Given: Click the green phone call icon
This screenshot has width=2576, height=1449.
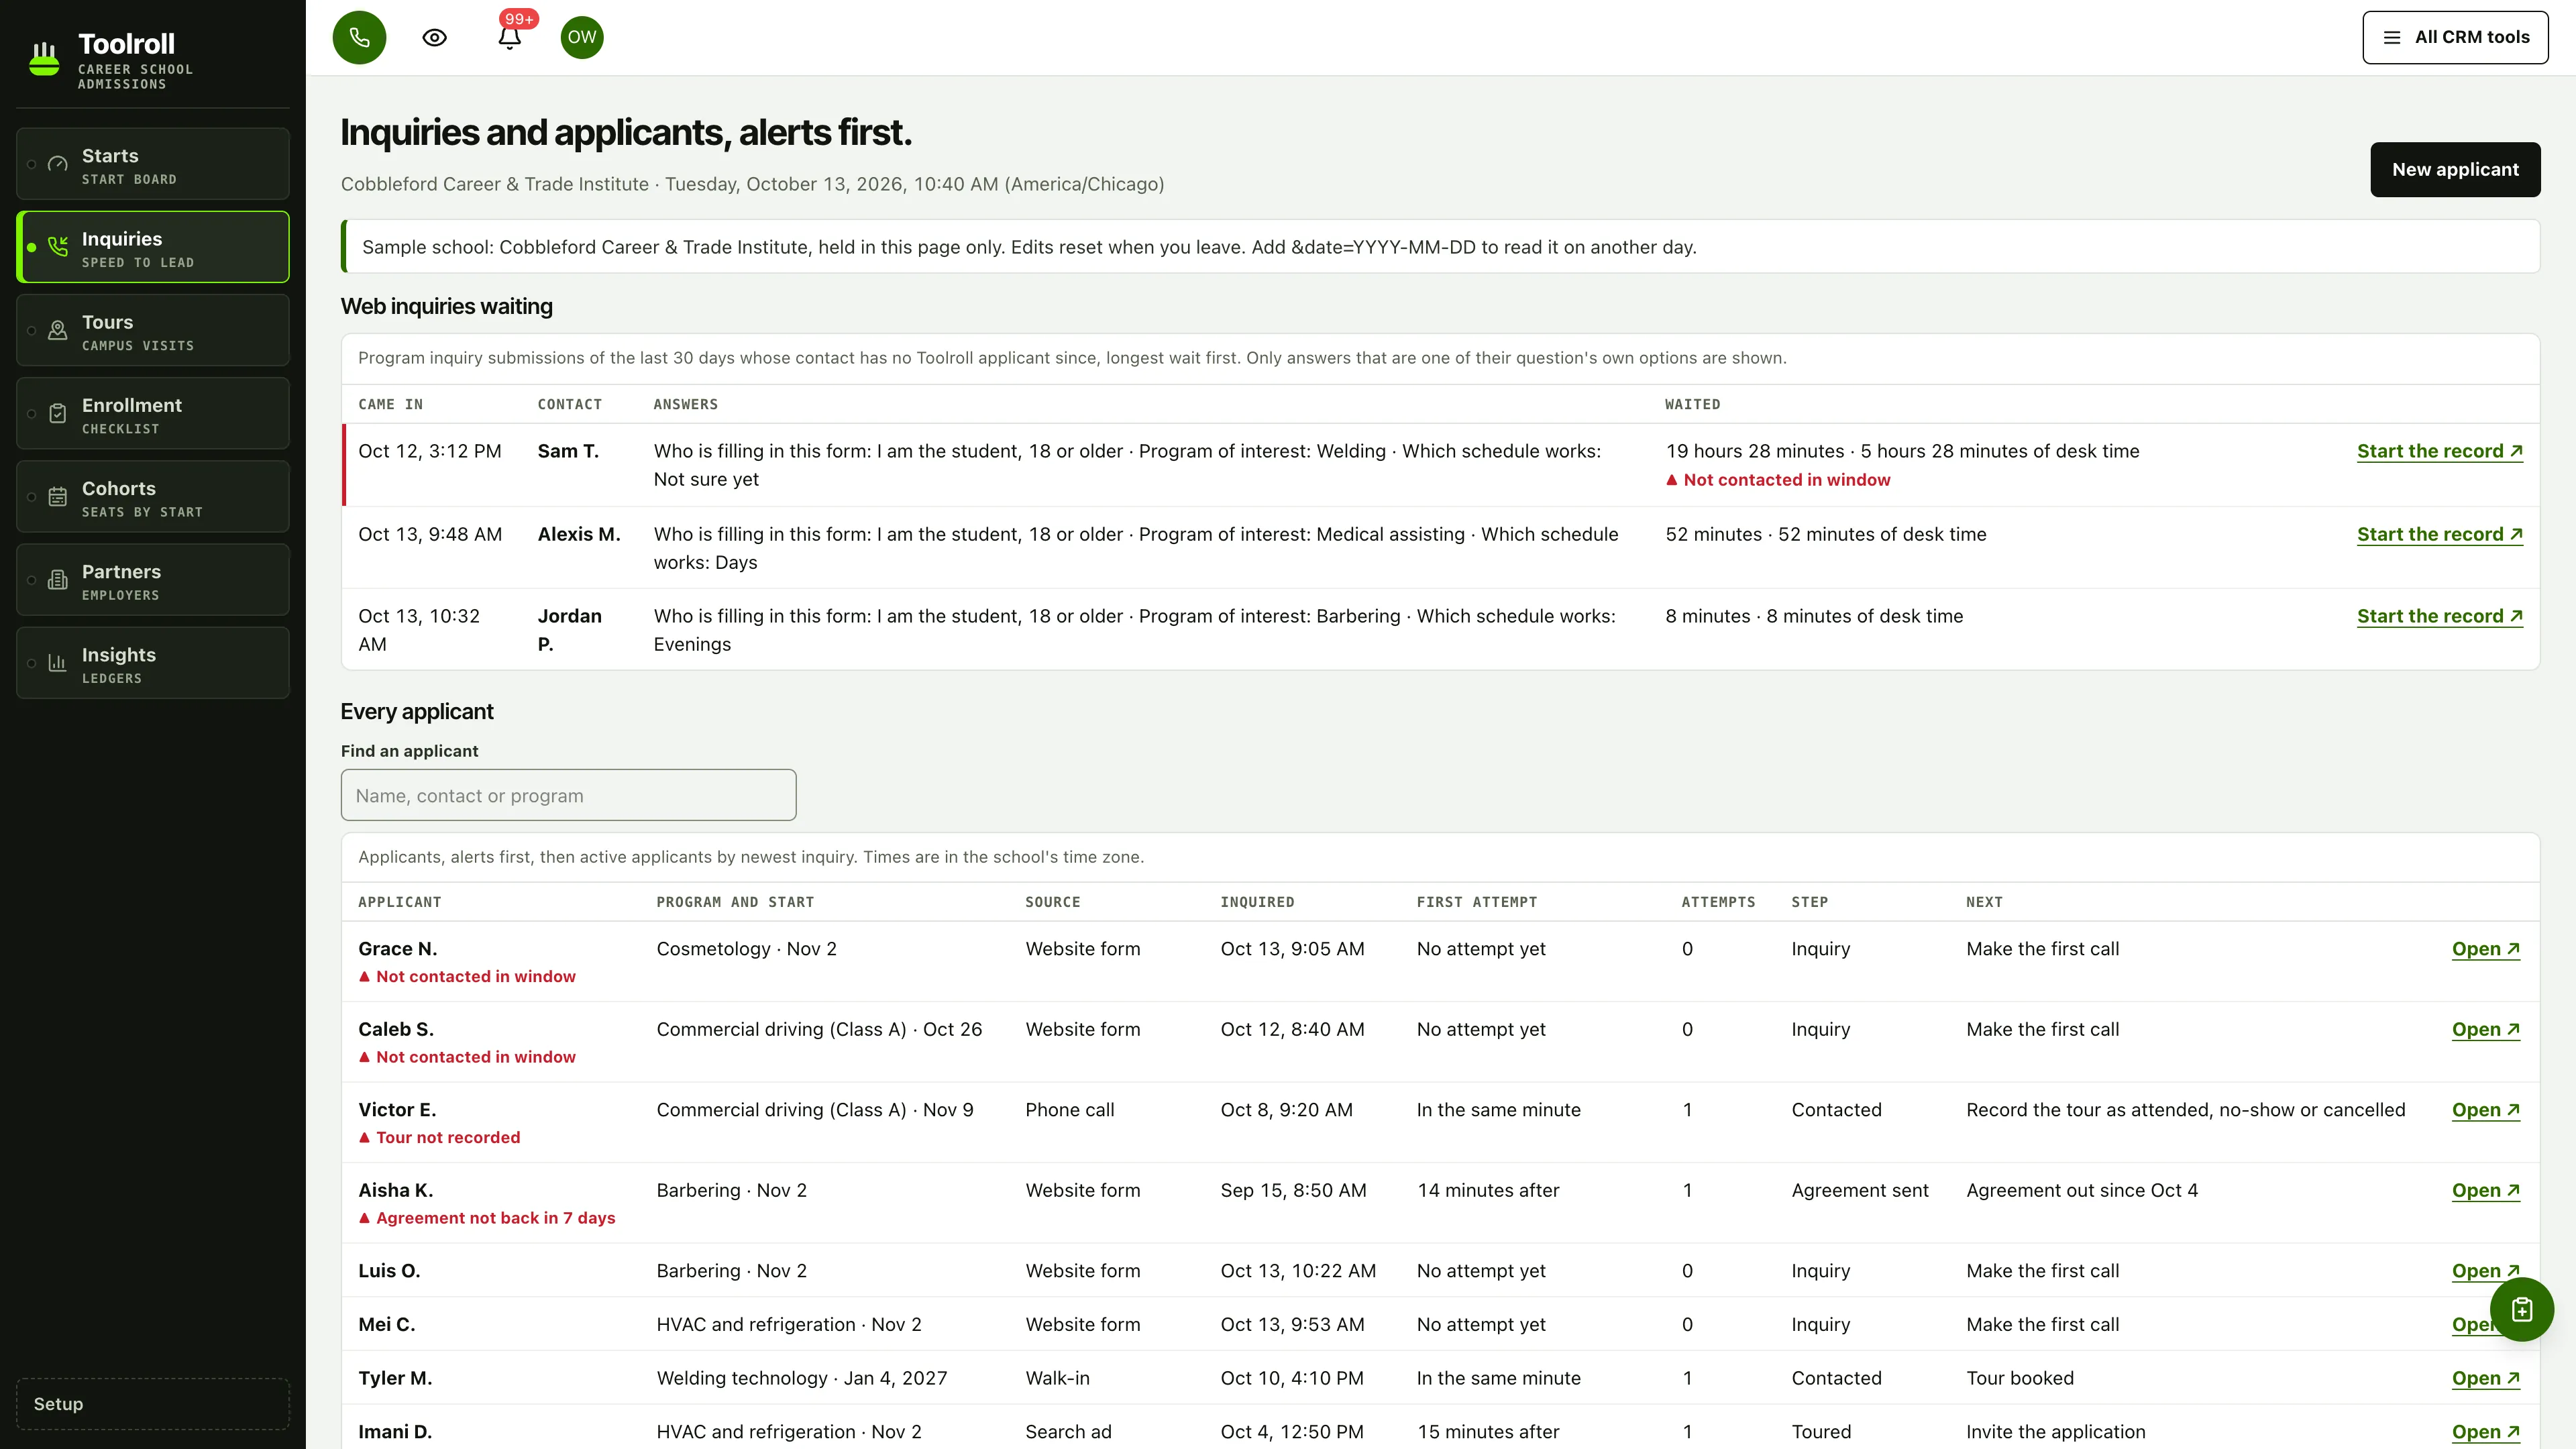Looking at the screenshot, I should (359, 38).
